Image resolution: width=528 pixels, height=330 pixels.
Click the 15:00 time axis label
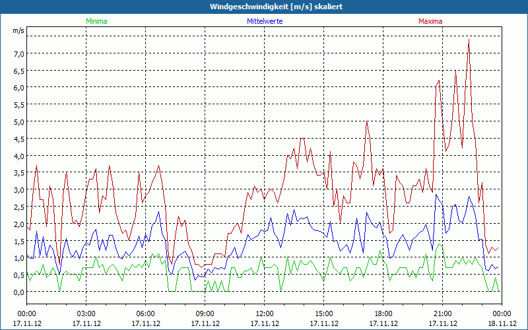click(x=324, y=314)
